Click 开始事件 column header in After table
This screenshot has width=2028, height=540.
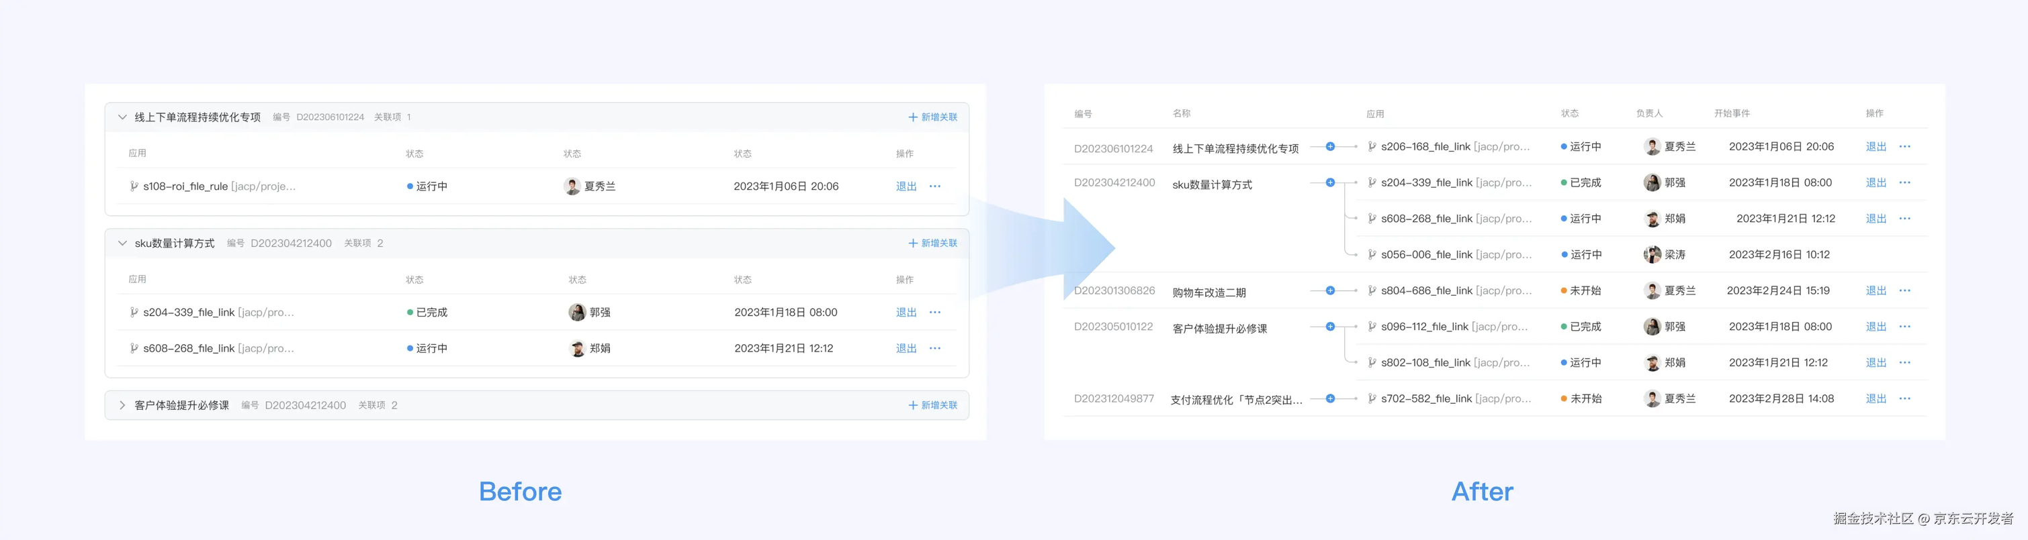[x=1732, y=113]
